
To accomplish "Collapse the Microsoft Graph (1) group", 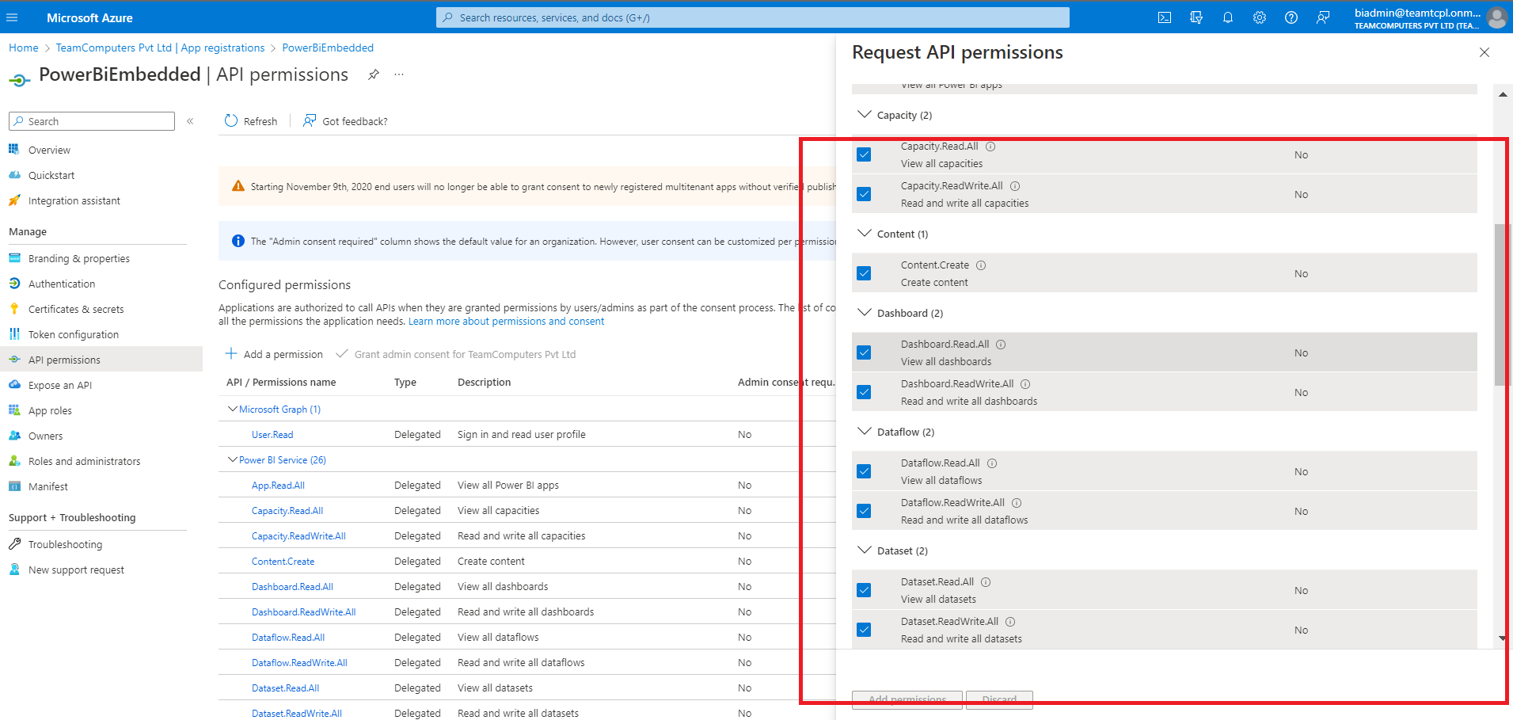I will (233, 409).
